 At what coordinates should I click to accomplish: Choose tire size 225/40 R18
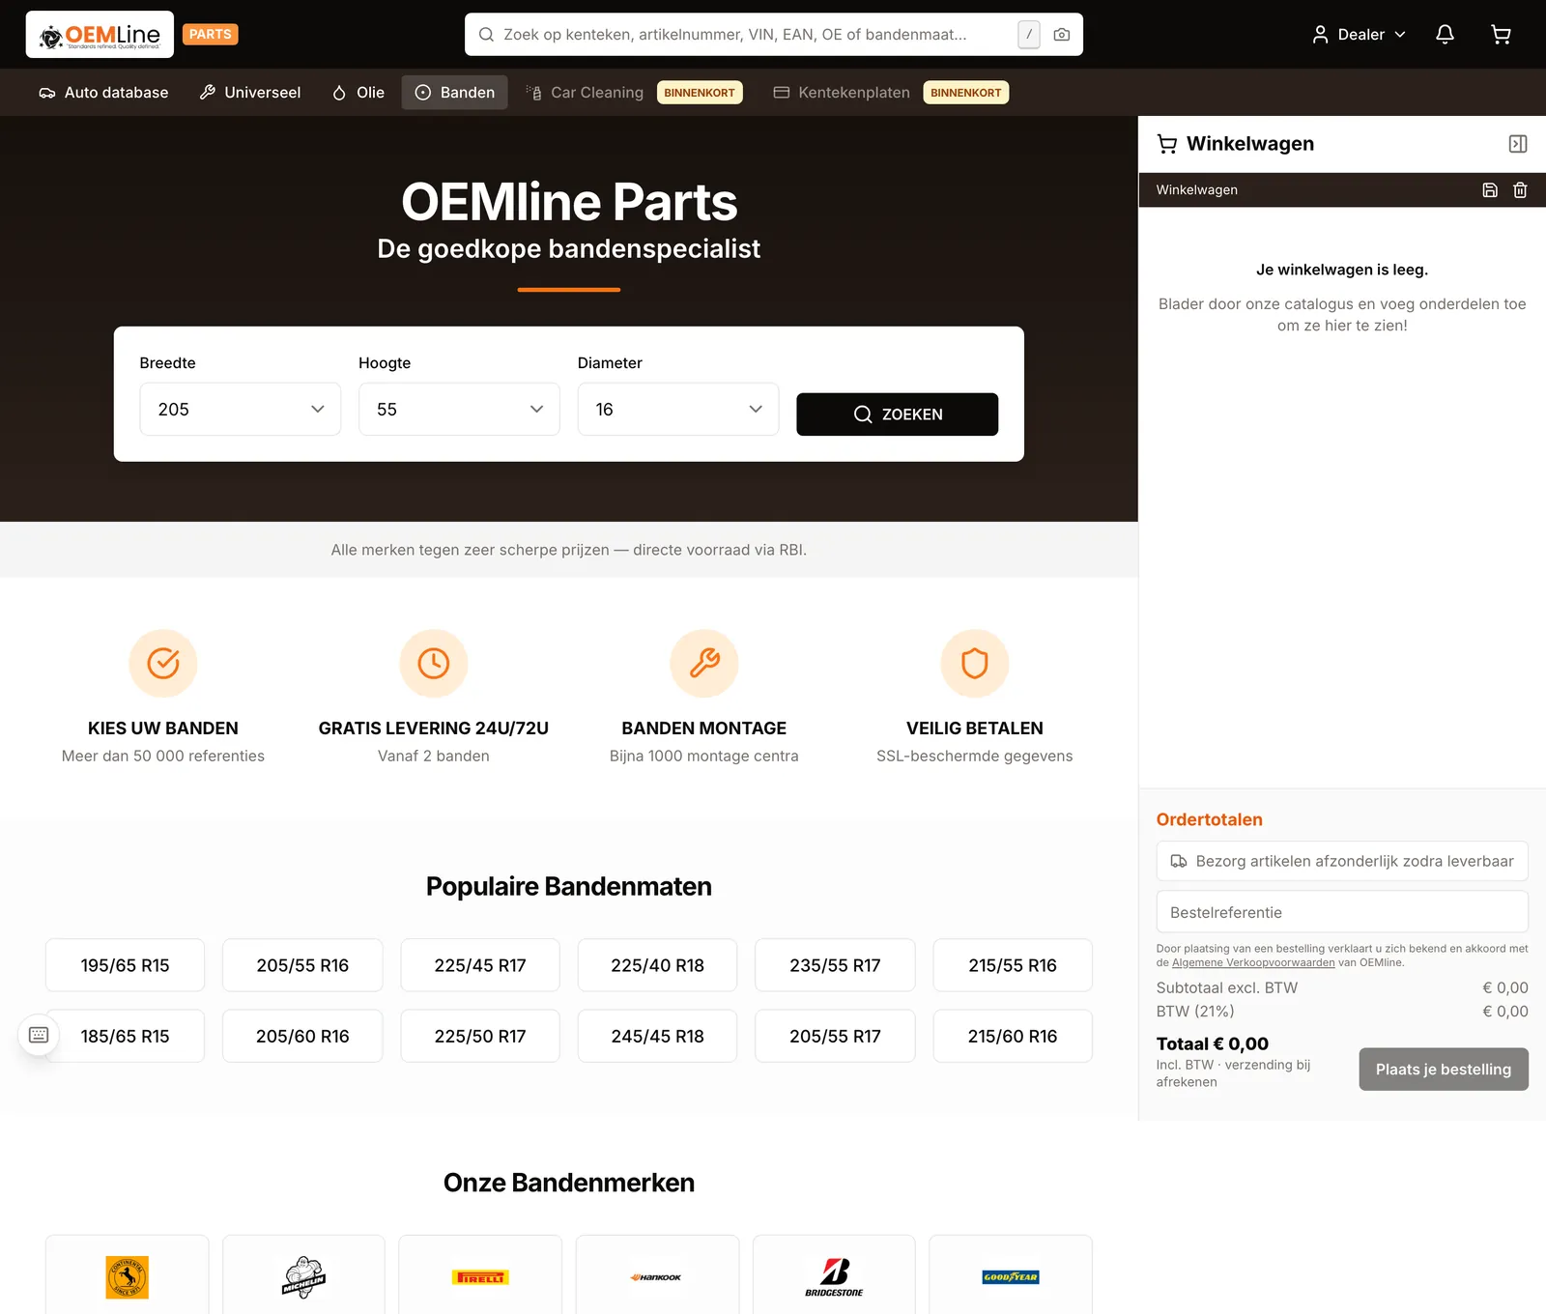click(x=658, y=965)
